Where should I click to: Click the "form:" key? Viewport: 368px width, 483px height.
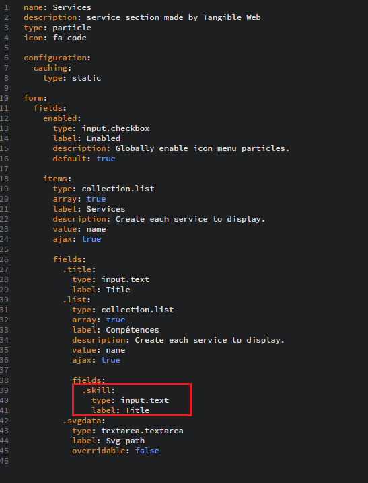[36, 98]
